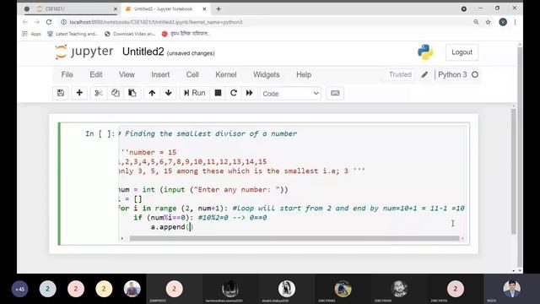
Task: Open the cell type Code dropdown
Action: pos(290,94)
